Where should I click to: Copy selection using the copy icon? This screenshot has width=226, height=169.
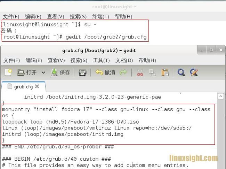click(152, 73)
